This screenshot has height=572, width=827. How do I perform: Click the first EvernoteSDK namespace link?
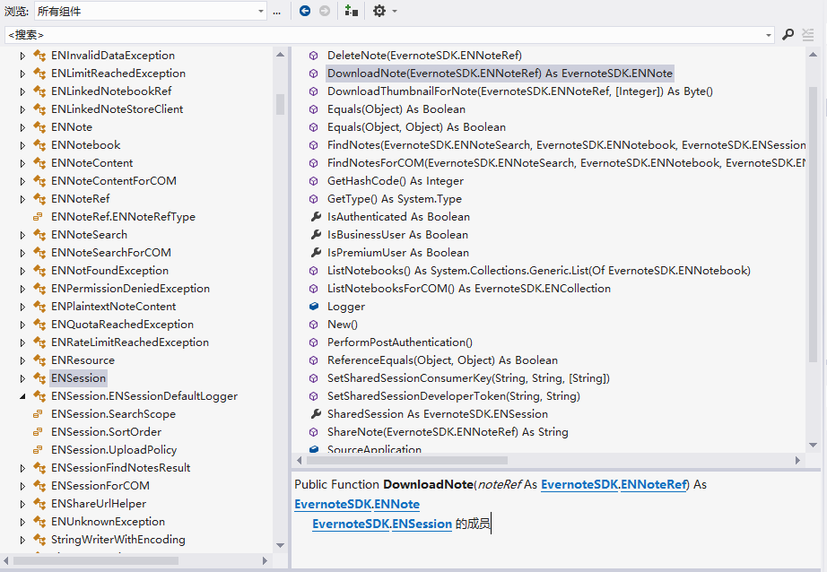[x=579, y=484]
